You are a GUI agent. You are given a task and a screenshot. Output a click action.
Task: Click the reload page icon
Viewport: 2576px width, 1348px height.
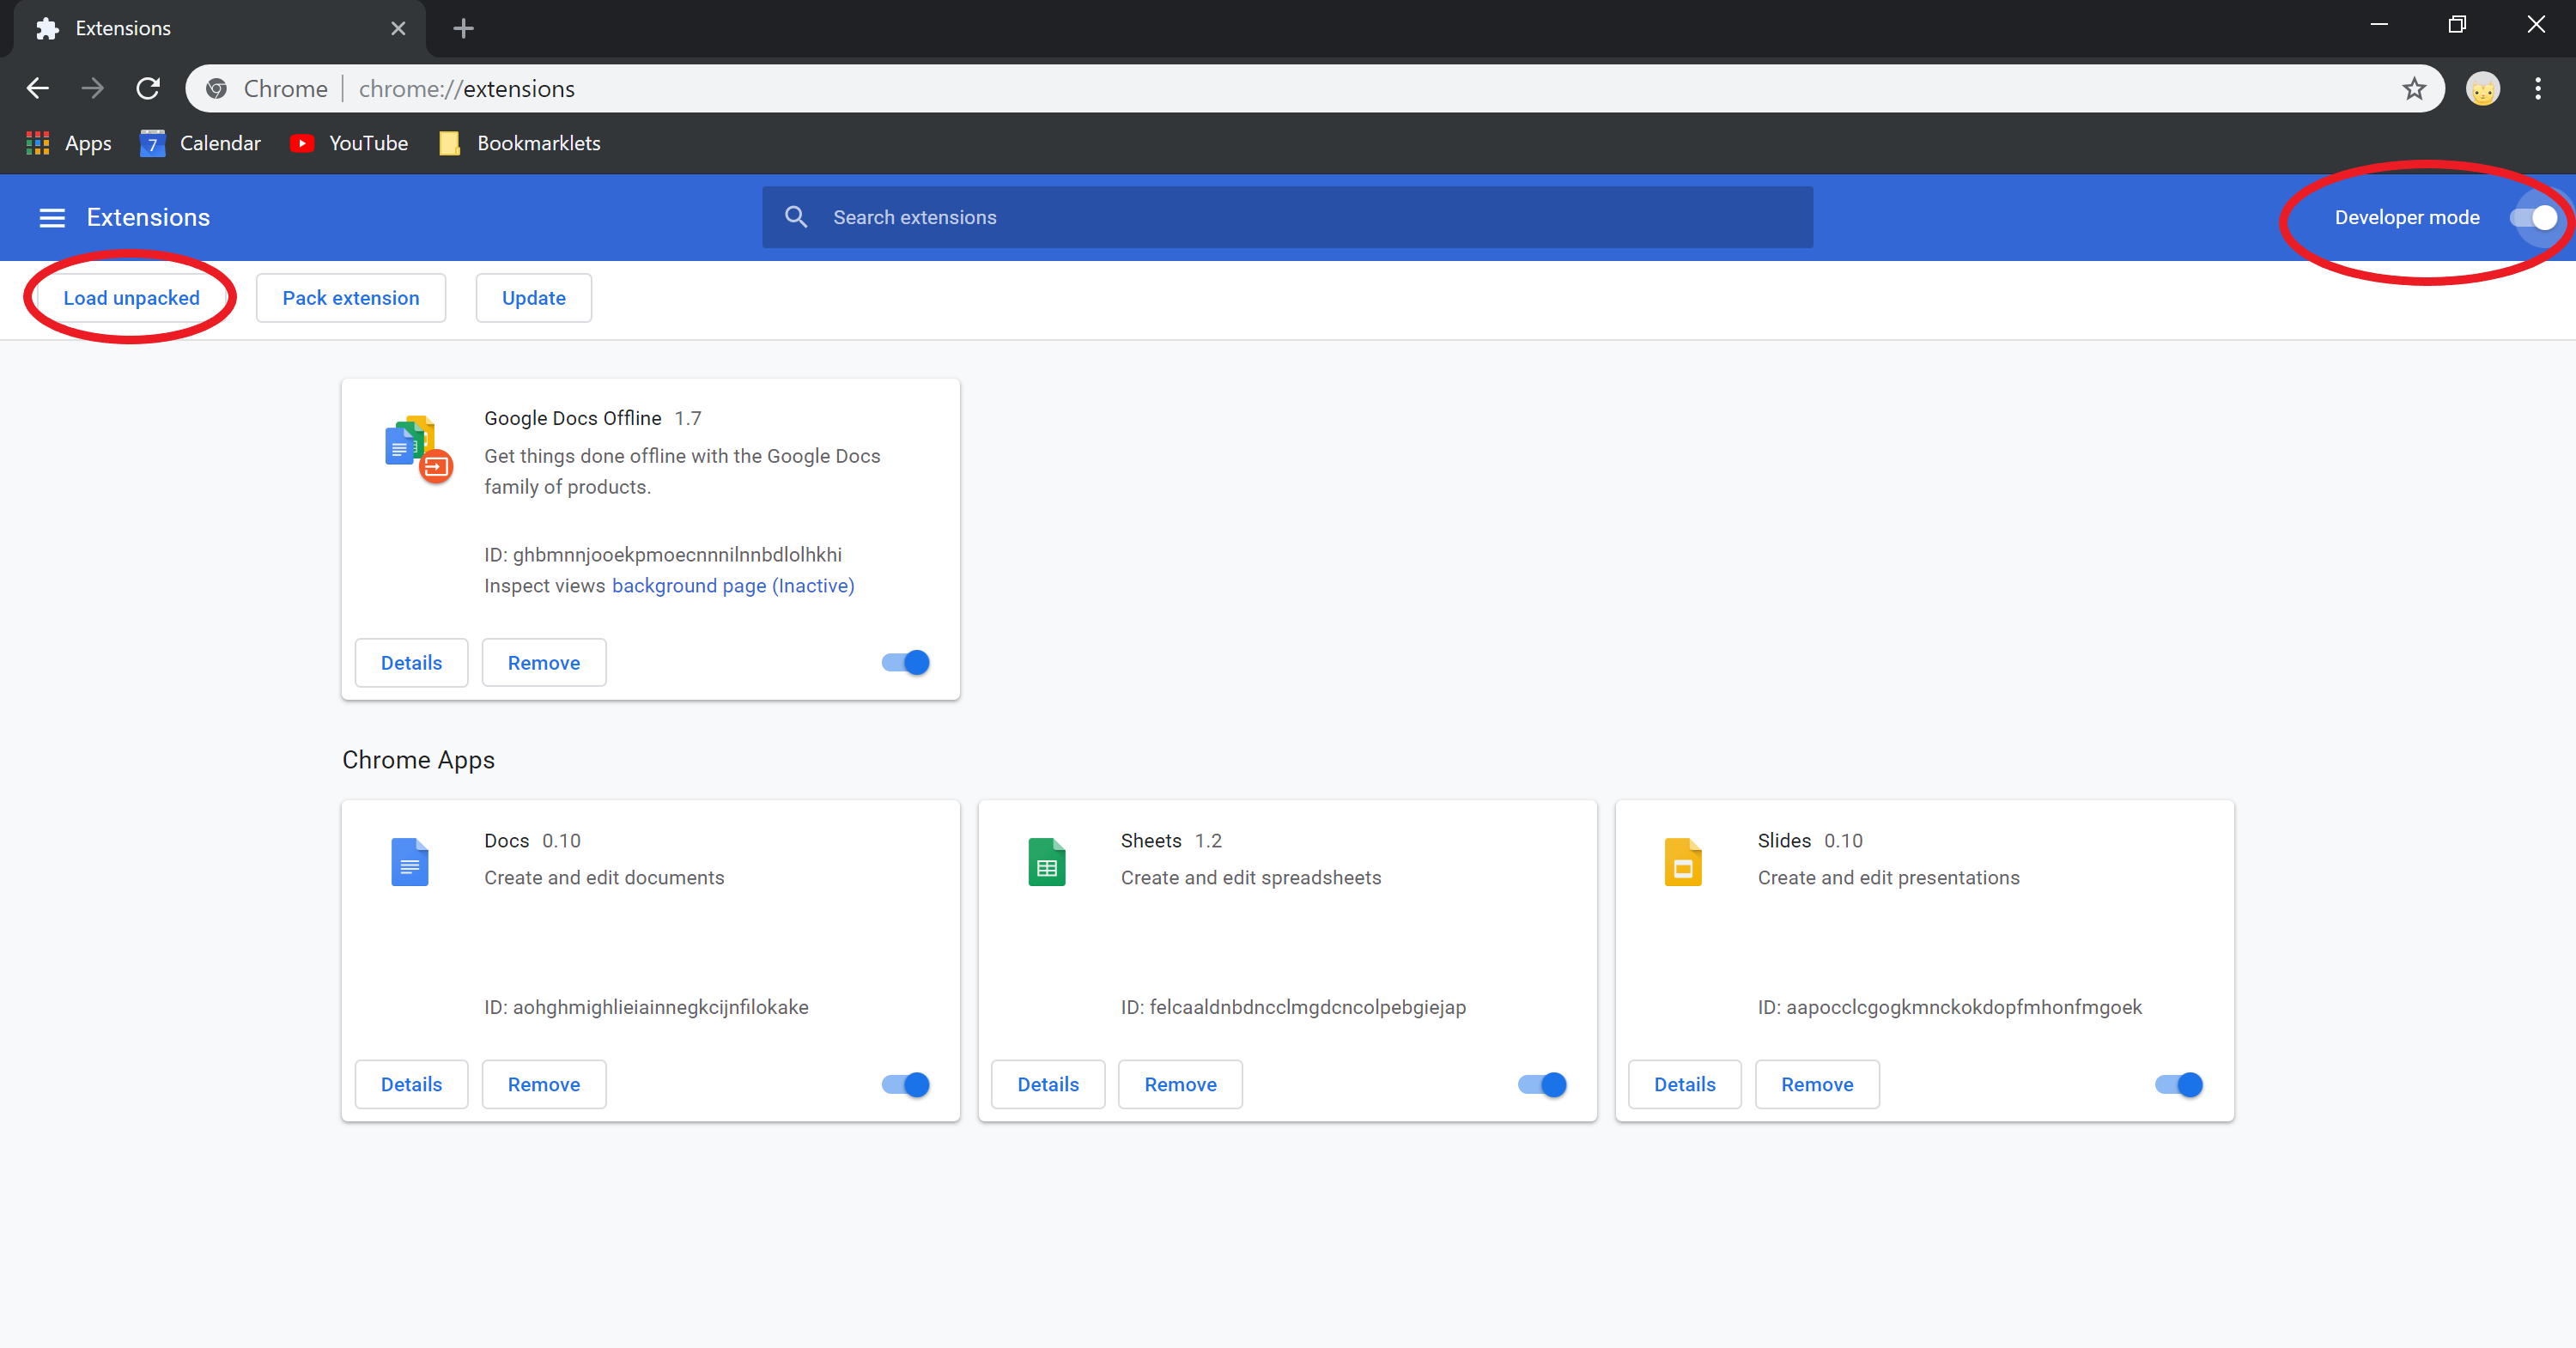[148, 89]
